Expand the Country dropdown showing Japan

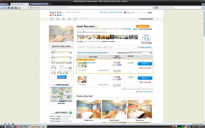tap(61, 53)
